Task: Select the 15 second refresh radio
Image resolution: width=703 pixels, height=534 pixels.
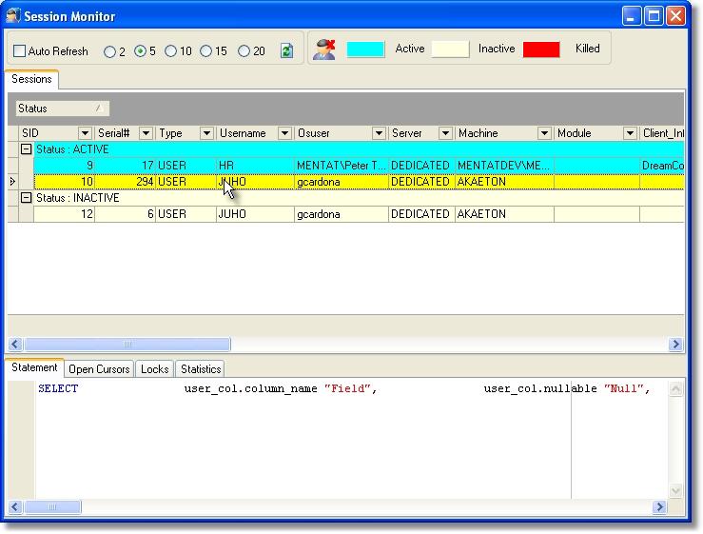Action: (x=205, y=51)
